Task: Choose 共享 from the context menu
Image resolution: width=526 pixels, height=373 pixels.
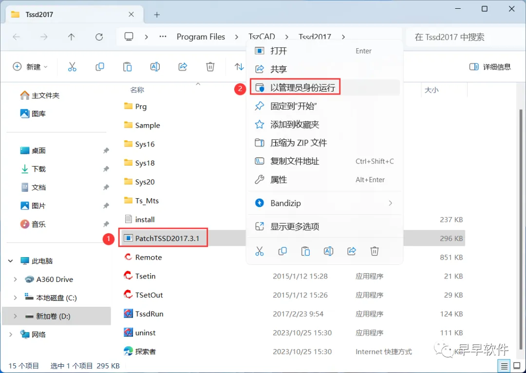Action: (325, 69)
